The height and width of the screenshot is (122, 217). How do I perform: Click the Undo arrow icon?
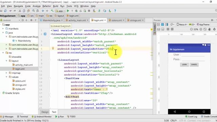tap(11, 11)
